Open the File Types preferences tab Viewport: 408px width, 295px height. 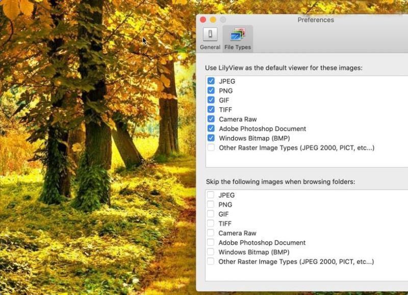[238, 39]
